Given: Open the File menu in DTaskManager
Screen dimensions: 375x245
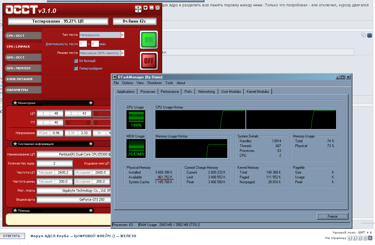Looking at the screenshot, I should [x=116, y=83].
